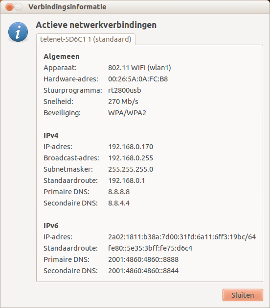Click the speed value 270 Mb/s
This screenshot has width=270, height=308.
tap(123, 102)
